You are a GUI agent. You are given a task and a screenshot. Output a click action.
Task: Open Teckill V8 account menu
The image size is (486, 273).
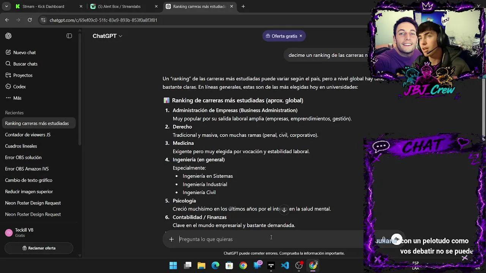pos(39,232)
